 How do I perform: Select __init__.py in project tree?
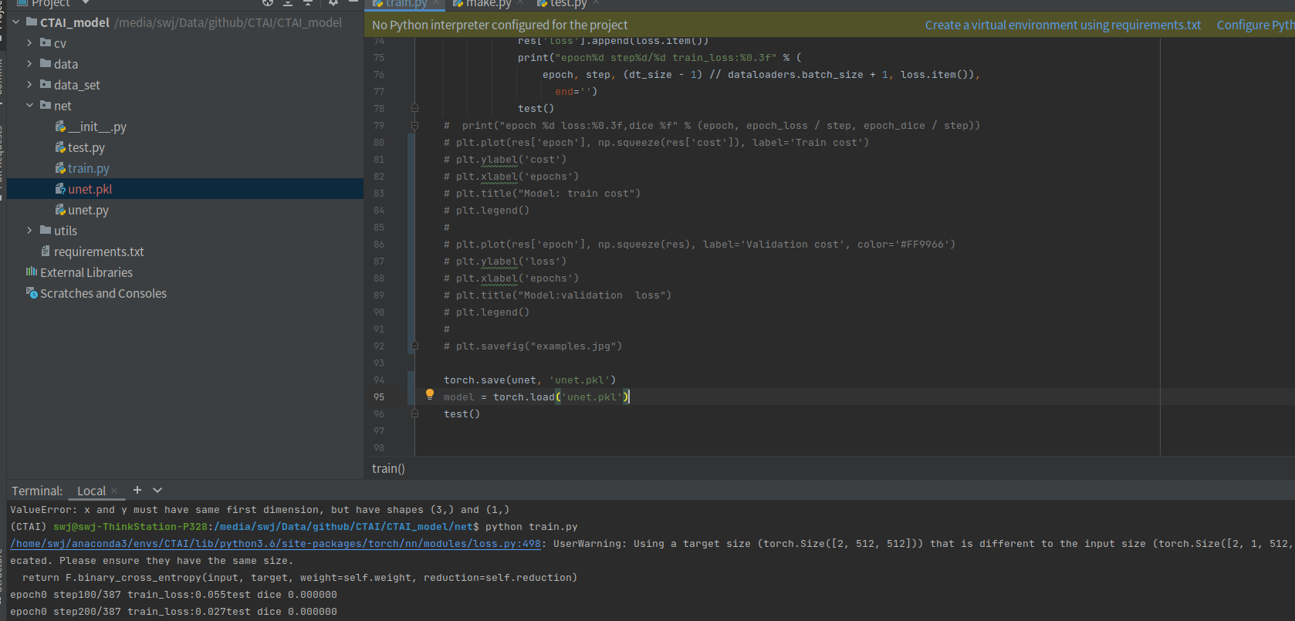[x=97, y=127]
